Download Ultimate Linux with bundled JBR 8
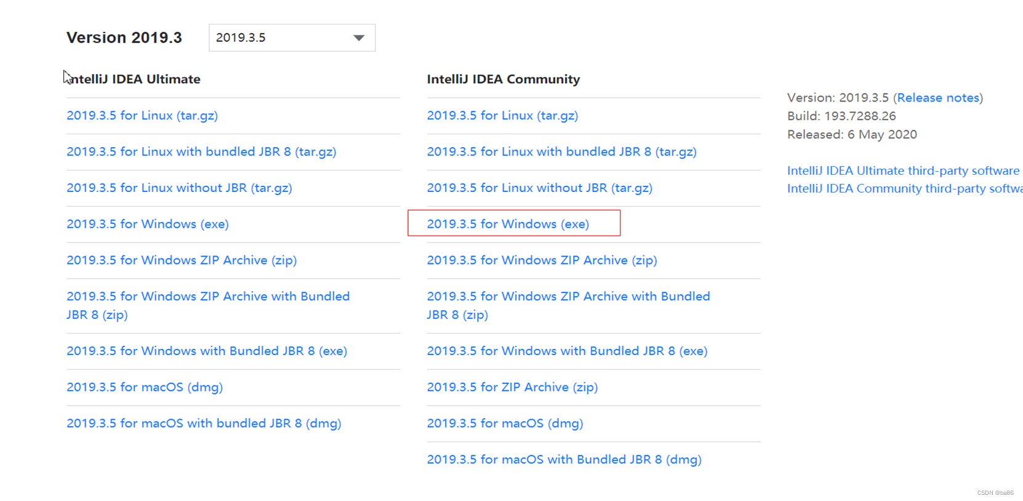 pyautogui.click(x=201, y=152)
